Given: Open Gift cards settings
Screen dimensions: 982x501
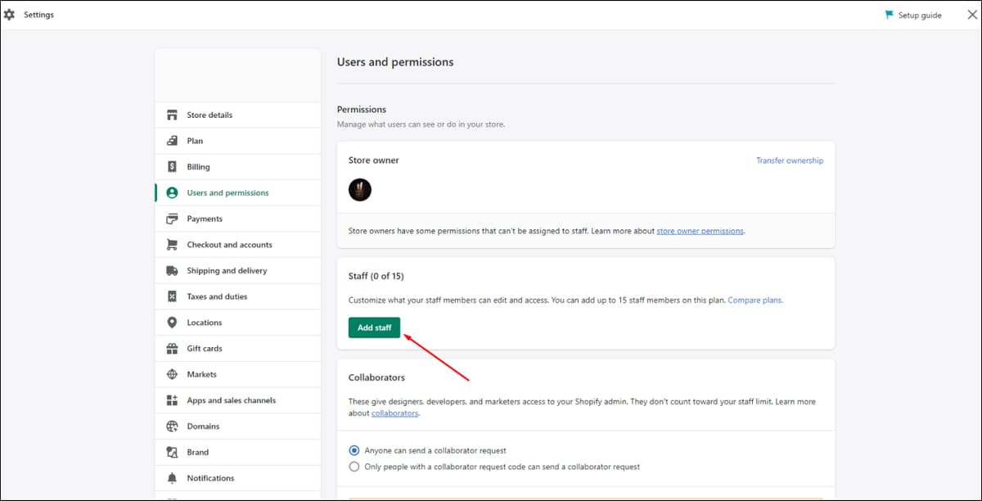Looking at the screenshot, I should point(237,349).
